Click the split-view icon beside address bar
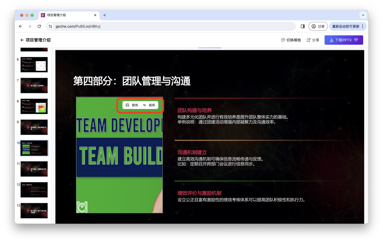 (302, 26)
